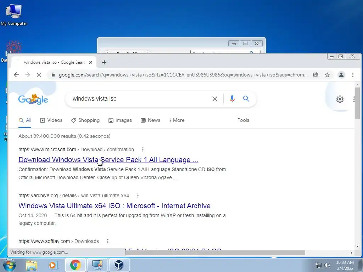The image size is (363, 272).
Task: Open a new tab with the plus button
Action: pos(104,62)
